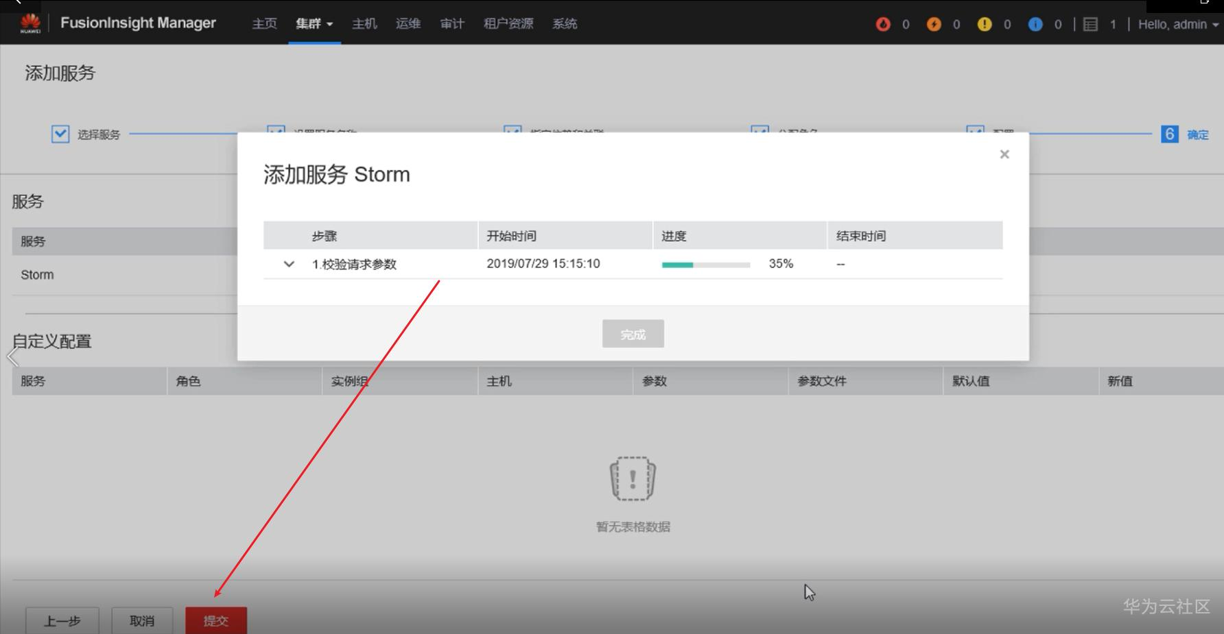
Task: Open the 主机 menu
Action: [364, 24]
